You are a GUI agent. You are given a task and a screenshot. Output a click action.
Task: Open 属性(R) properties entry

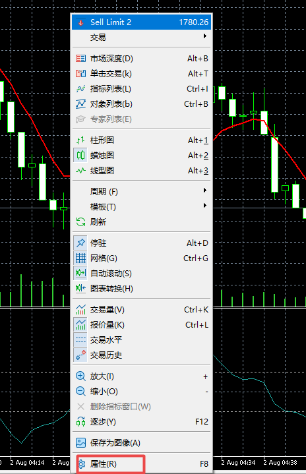[142, 463]
